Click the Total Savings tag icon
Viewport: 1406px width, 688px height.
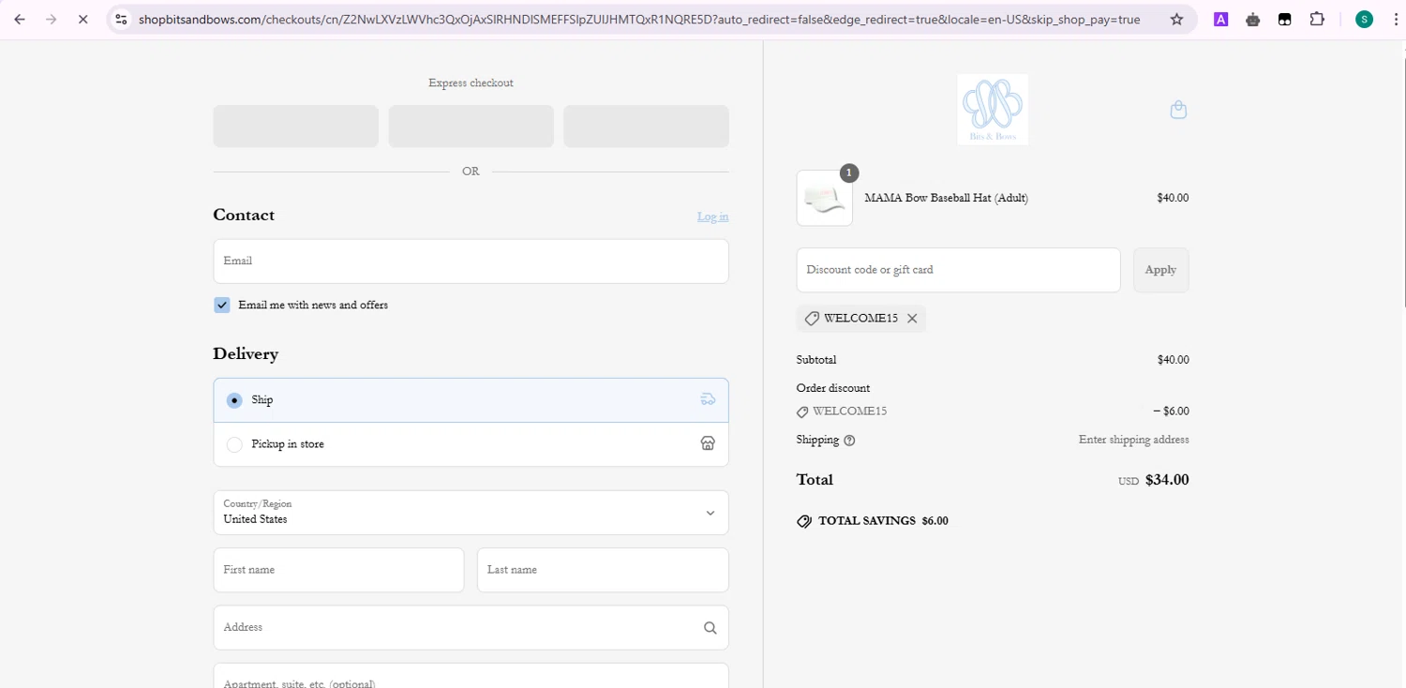[804, 521]
